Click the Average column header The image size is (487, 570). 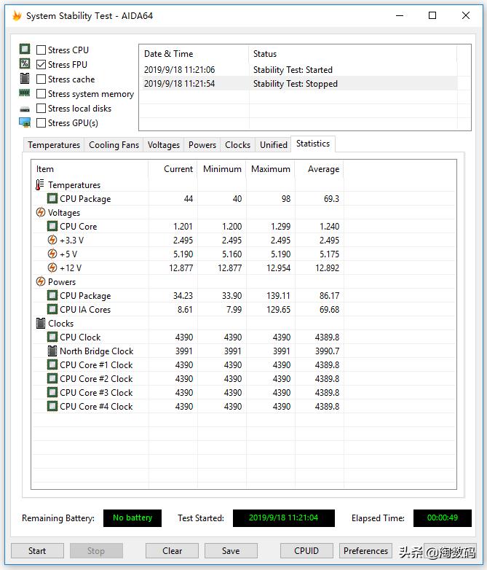(319, 169)
